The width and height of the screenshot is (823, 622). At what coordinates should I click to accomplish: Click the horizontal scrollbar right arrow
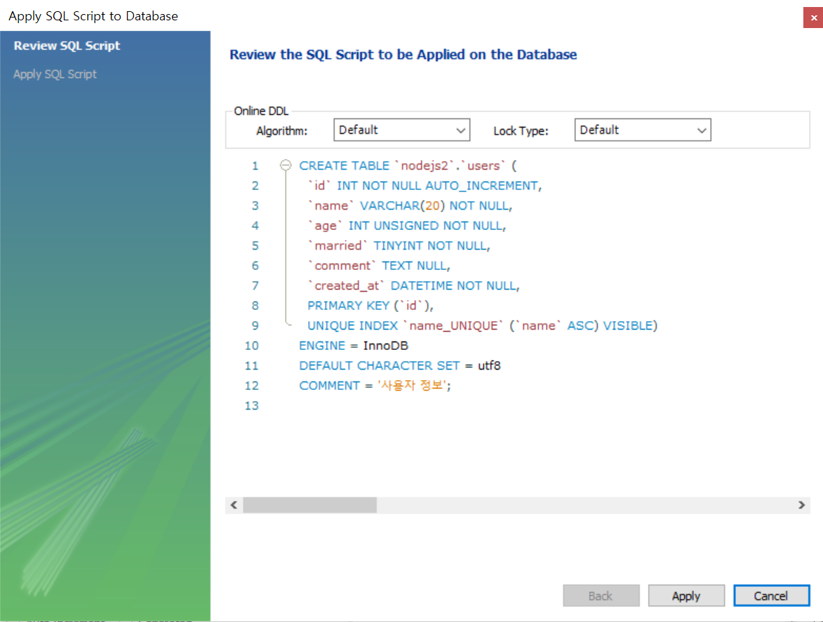[801, 505]
